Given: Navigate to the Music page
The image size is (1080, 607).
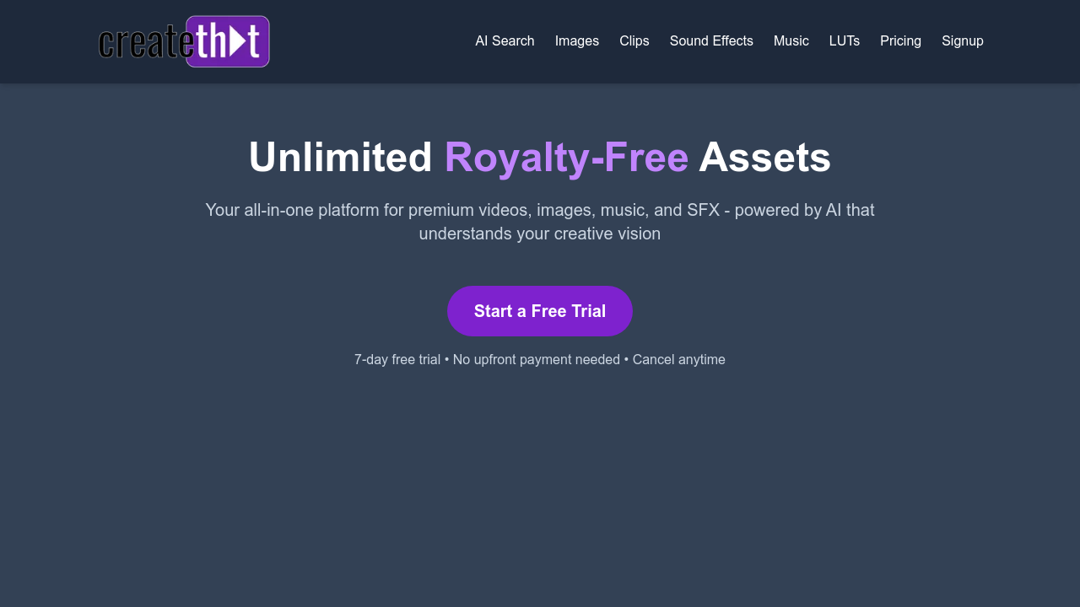Looking at the screenshot, I should point(791,41).
